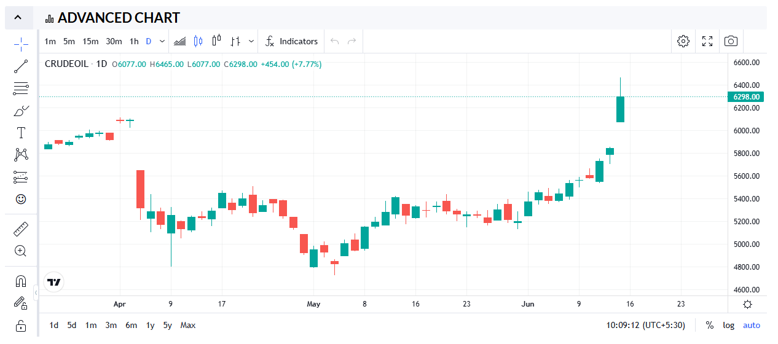
Task: Toggle lock all drawing tools
Action: pos(21,325)
